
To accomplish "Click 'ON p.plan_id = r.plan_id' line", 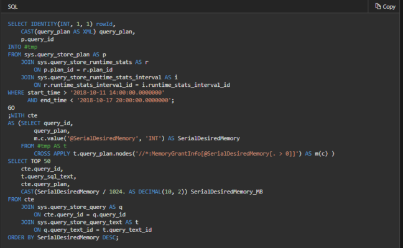I will (x=73, y=69).
